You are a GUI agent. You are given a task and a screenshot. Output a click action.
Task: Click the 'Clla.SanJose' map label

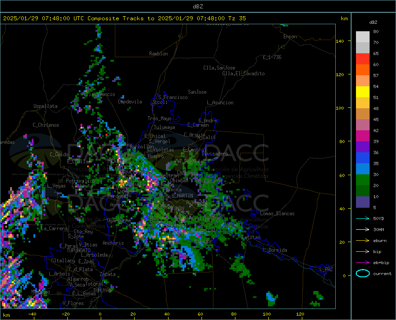click(219, 68)
